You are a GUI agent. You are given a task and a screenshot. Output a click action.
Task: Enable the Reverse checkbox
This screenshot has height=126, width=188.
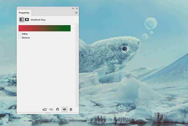(19, 38)
